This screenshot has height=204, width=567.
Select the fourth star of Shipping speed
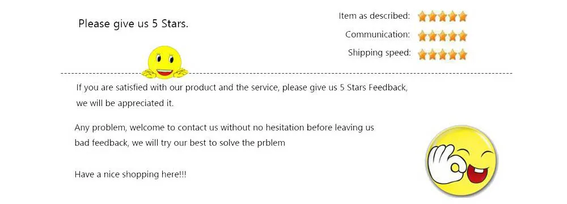[x=452, y=54]
